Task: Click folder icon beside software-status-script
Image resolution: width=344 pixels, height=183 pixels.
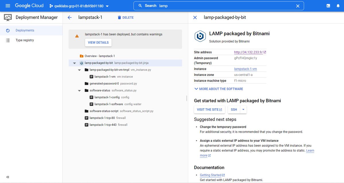Action: pyautogui.click(x=87, y=111)
